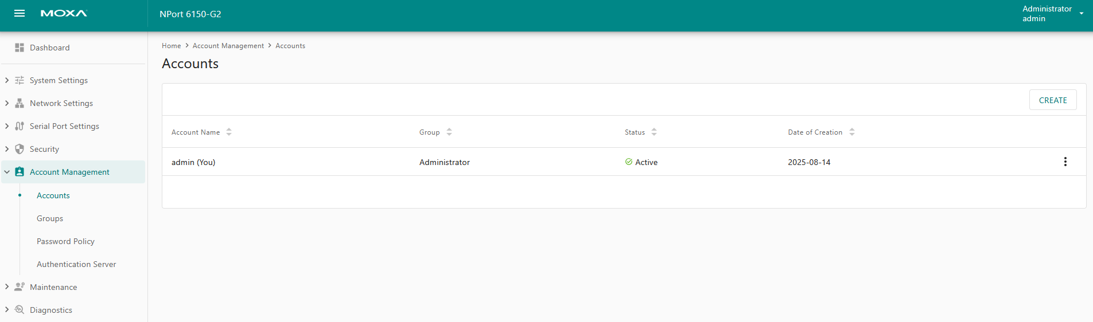Click the MOXA logo
The width and height of the screenshot is (1093, 322).
click(x=64, y=13)
